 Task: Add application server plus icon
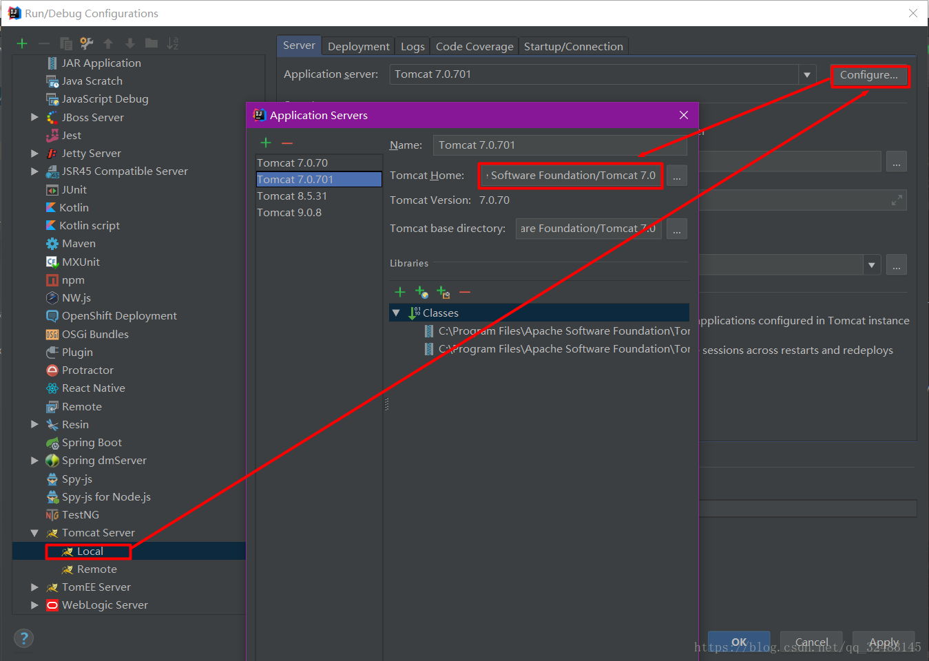(x=266, y=143)
